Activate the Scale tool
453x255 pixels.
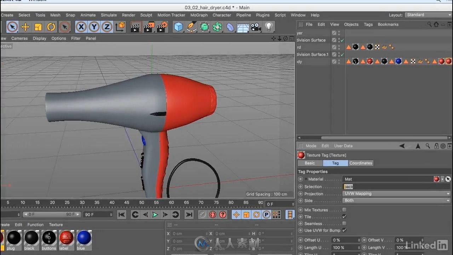pos(38,27)
